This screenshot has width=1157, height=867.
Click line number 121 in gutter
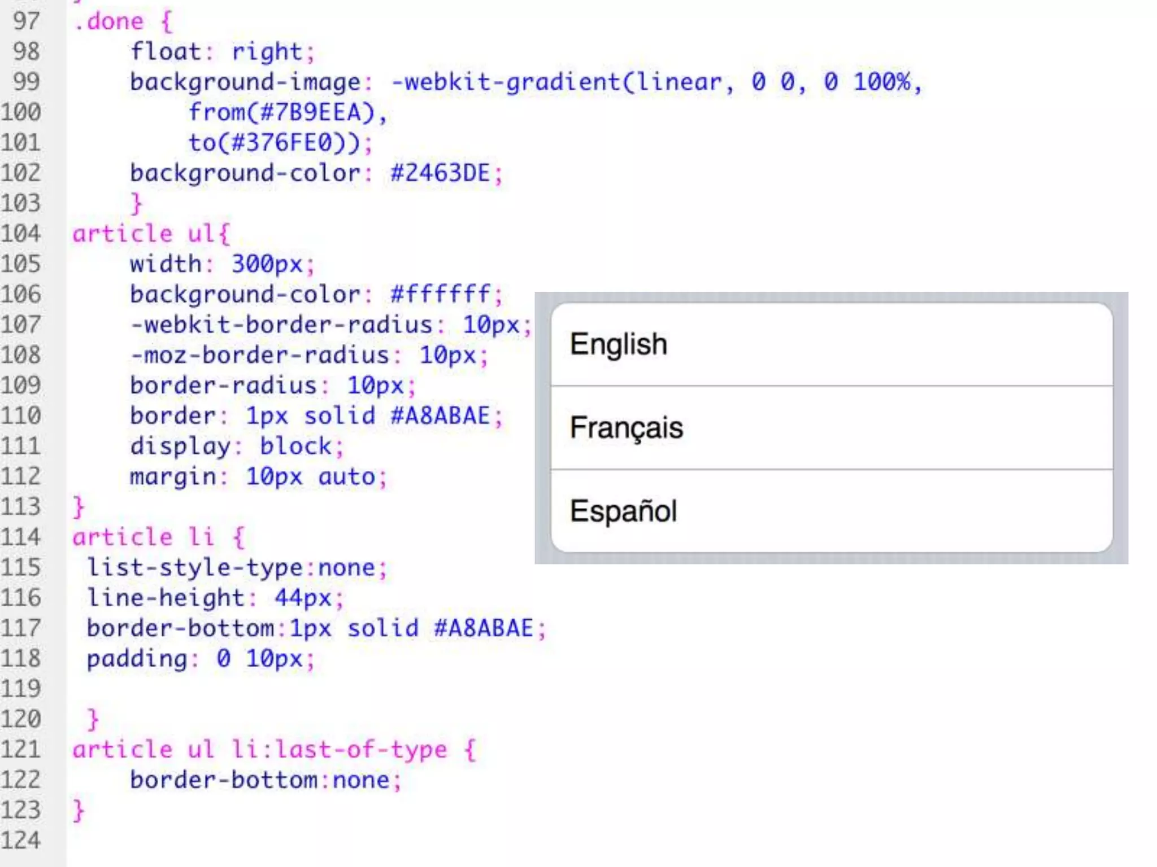click(21, 749)
